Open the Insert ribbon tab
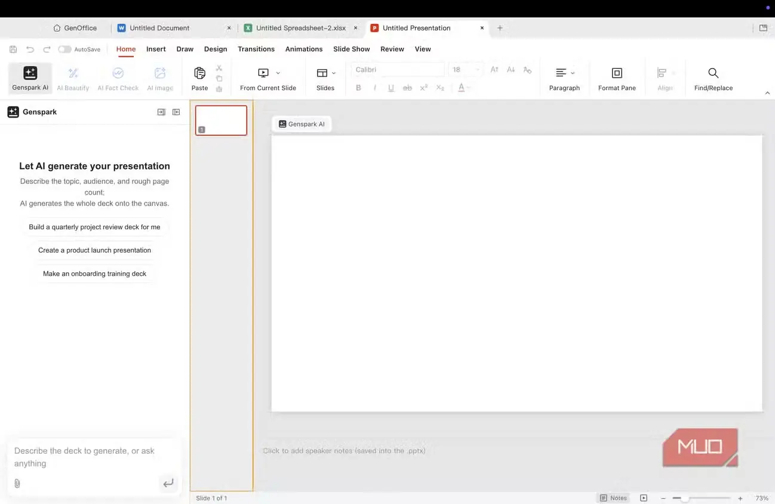This screenshot has width=775, height=504. point(156,49)
